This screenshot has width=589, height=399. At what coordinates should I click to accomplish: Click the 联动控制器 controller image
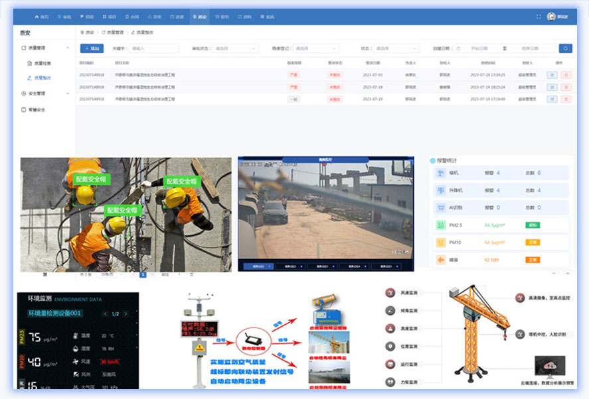(253, 340)
